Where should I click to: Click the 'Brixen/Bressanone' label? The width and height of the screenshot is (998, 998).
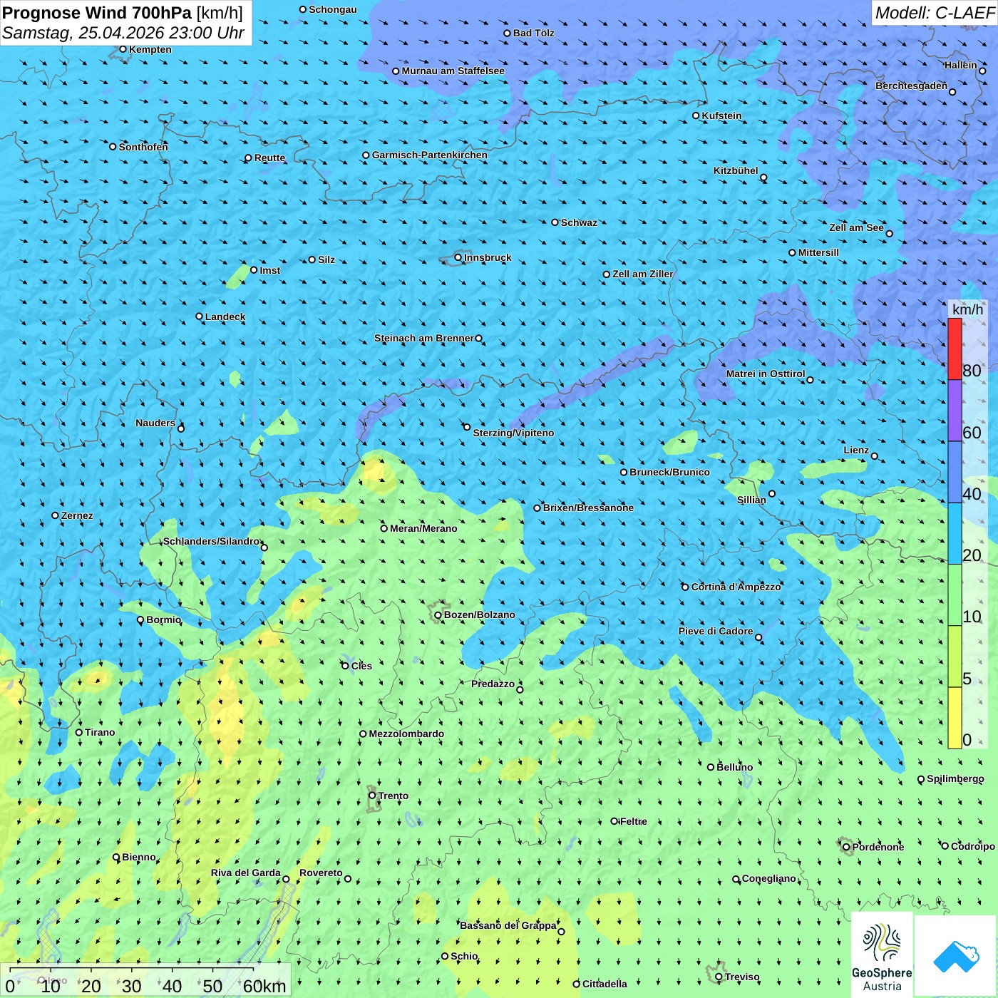click(589, 508)
